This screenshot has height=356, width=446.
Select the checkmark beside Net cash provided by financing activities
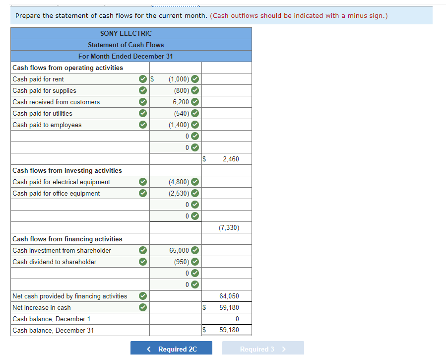click(143, 296)
